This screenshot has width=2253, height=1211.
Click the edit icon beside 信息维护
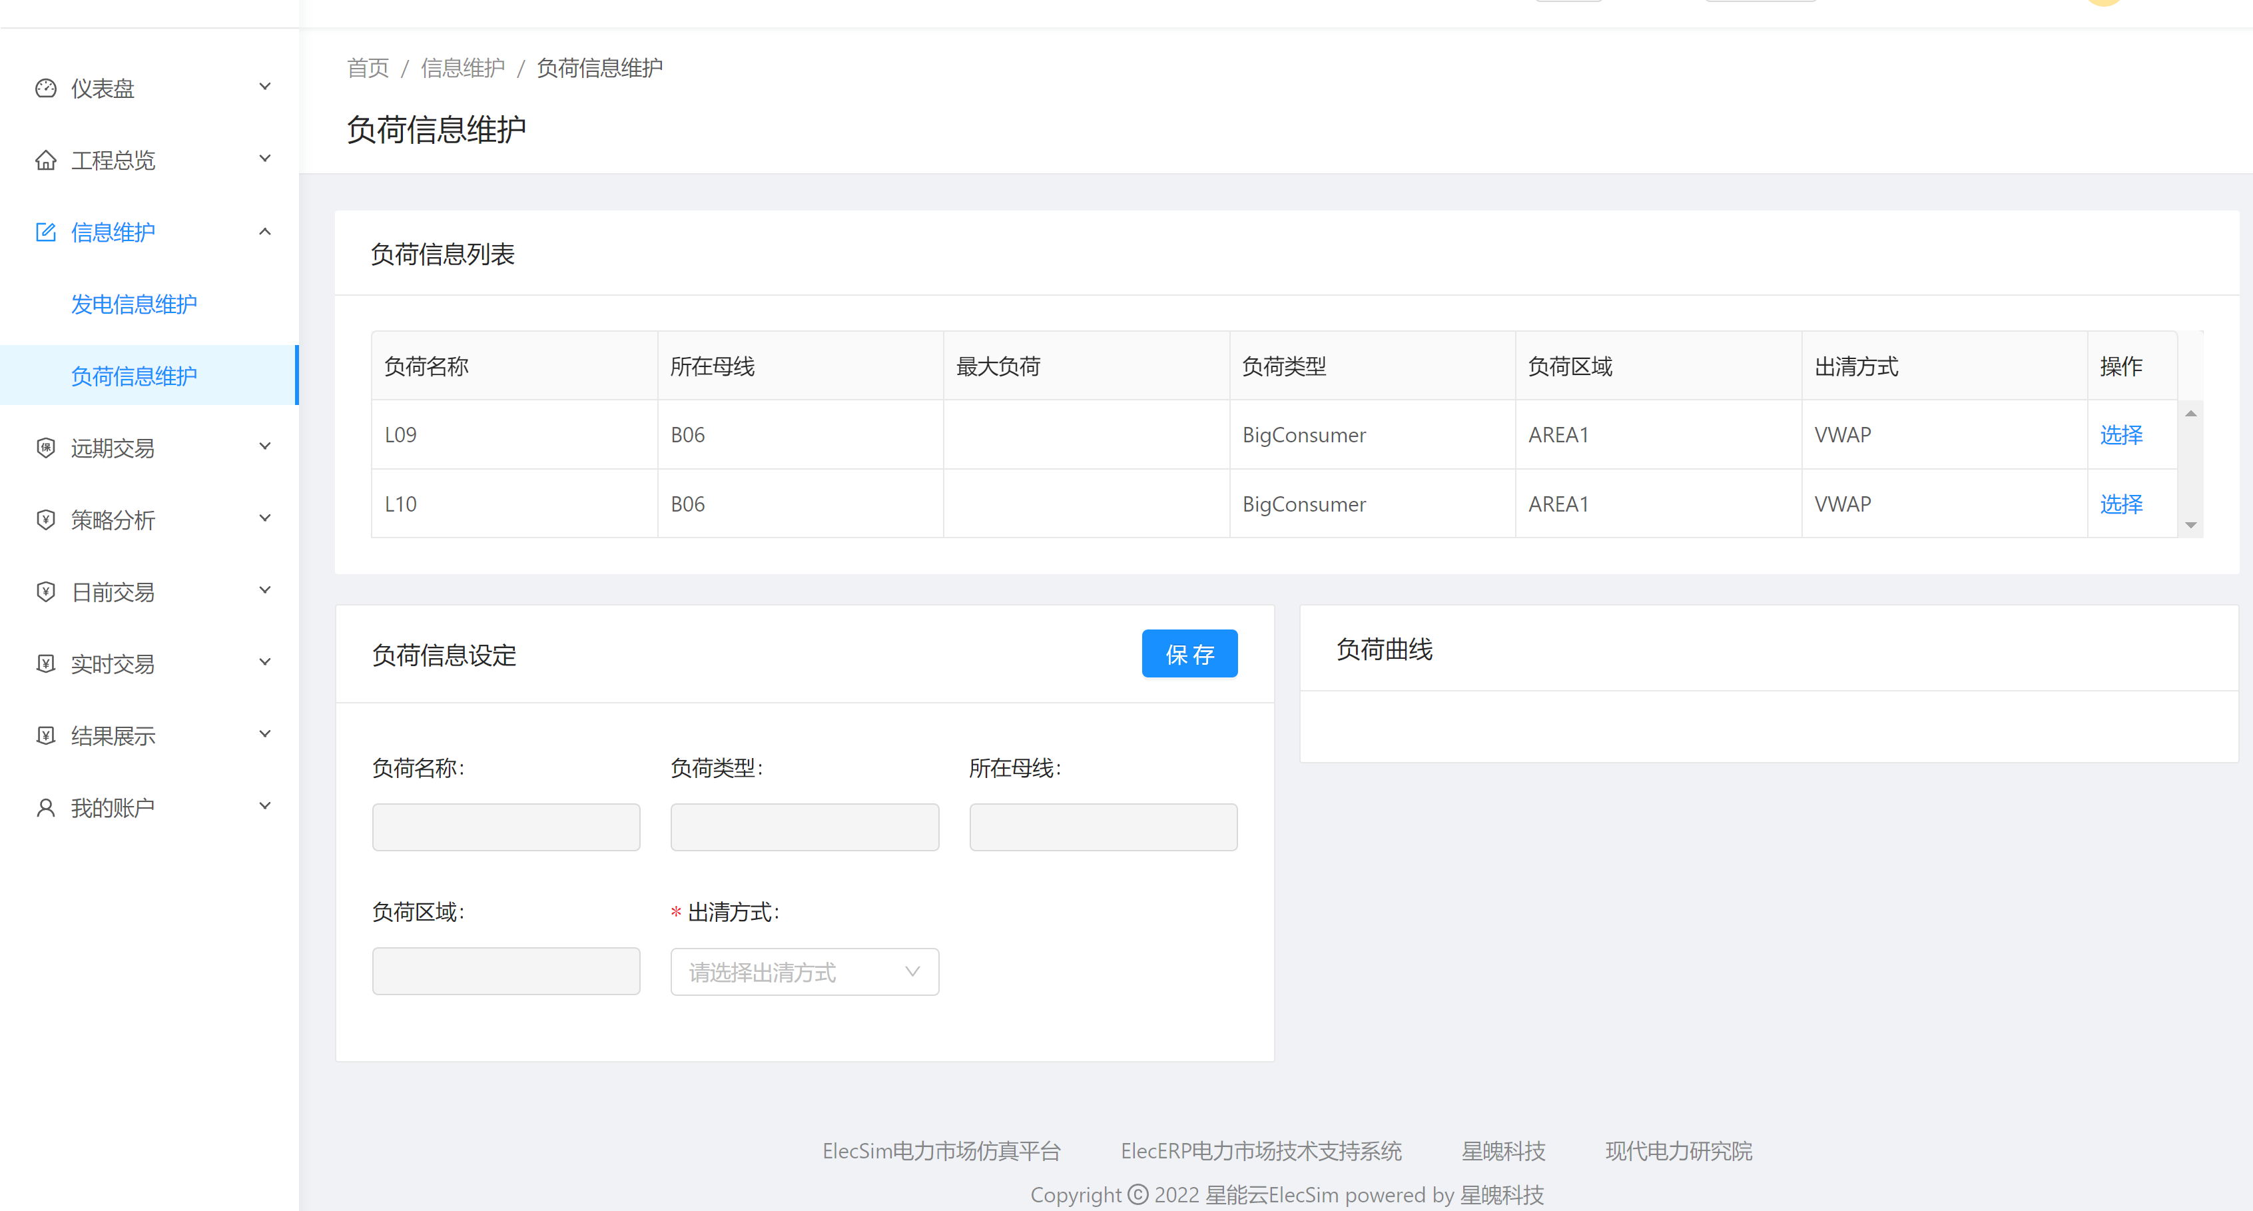(45, 232)
